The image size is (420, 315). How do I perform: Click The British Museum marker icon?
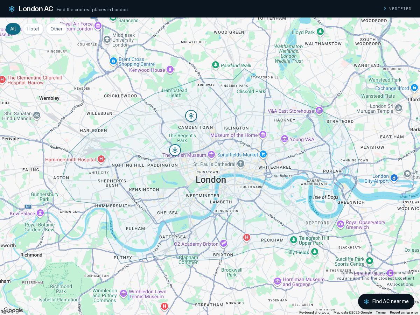click(211, 154)
